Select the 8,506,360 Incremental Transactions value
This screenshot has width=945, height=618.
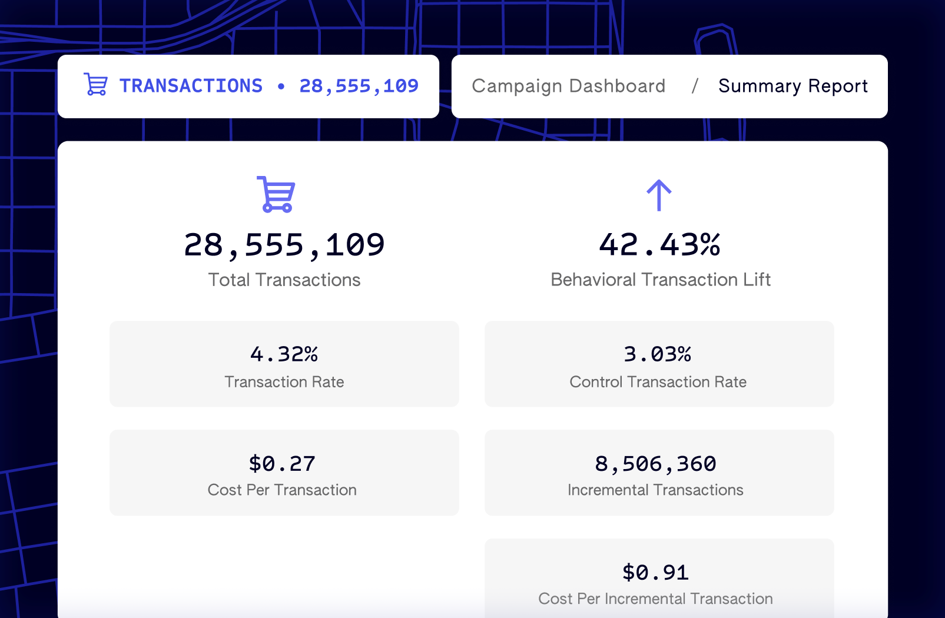pos(655,464)
